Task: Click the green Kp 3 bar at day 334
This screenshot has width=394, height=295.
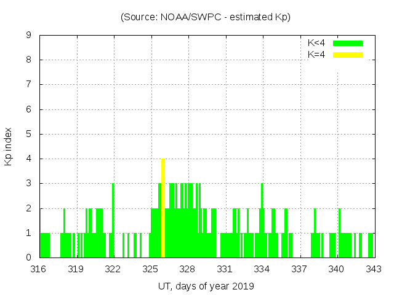Action: [x=262, y=220]
